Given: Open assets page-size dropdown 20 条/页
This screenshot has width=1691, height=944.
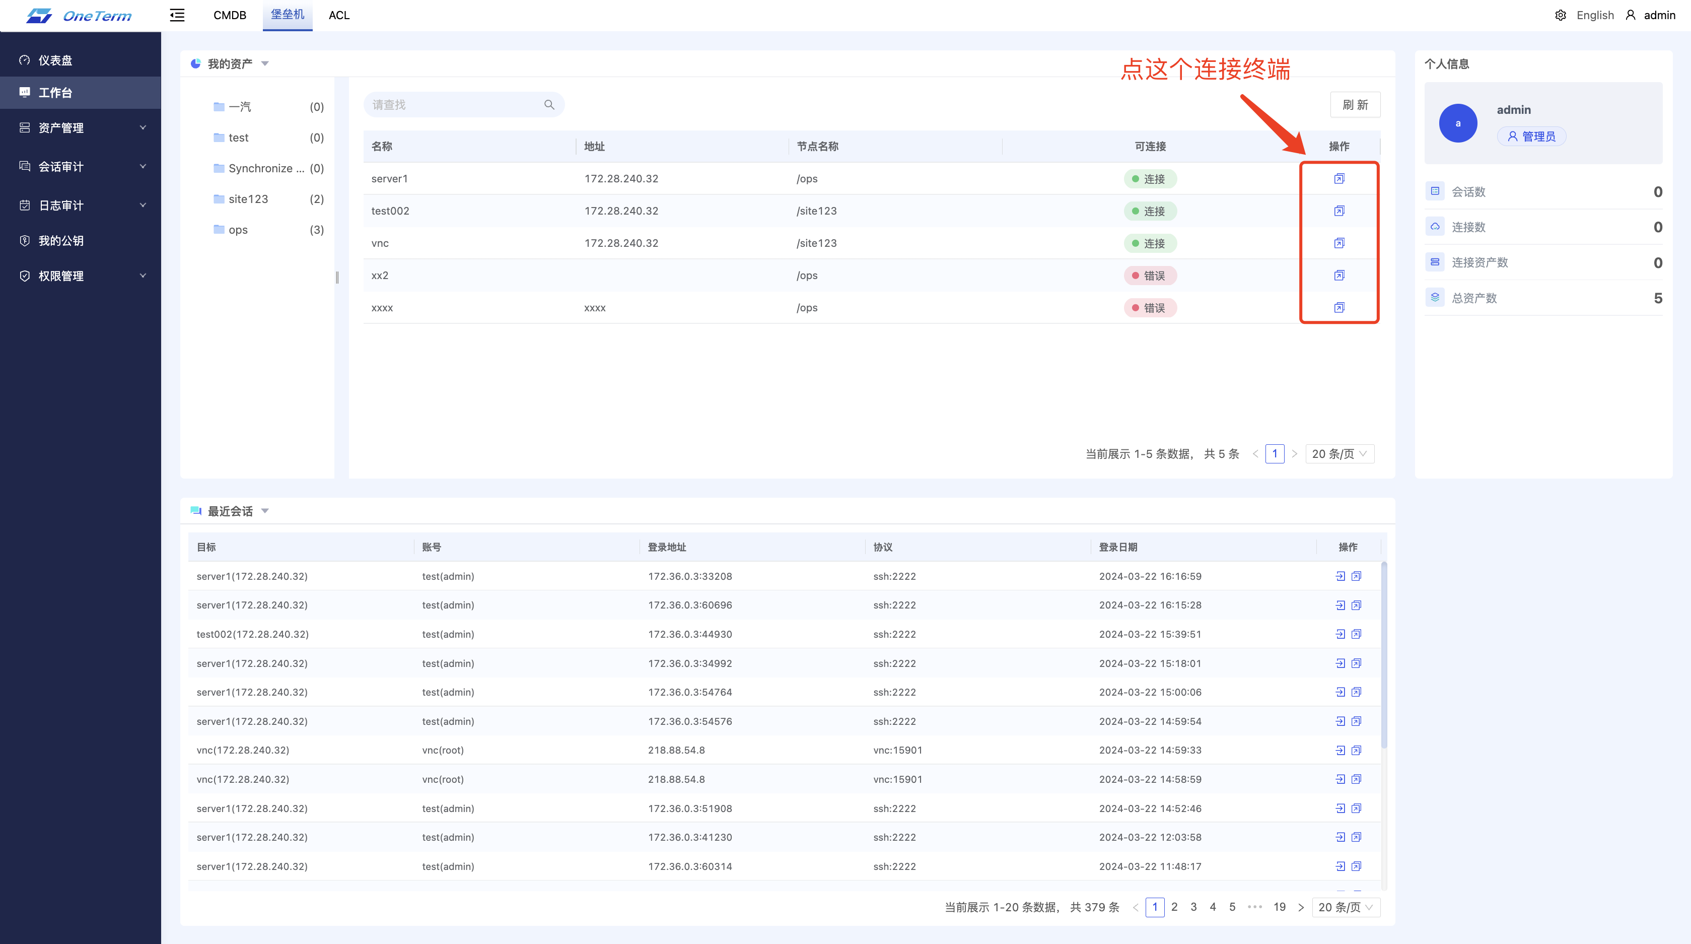Looking at the screenshot, I should pos(1339,454).
